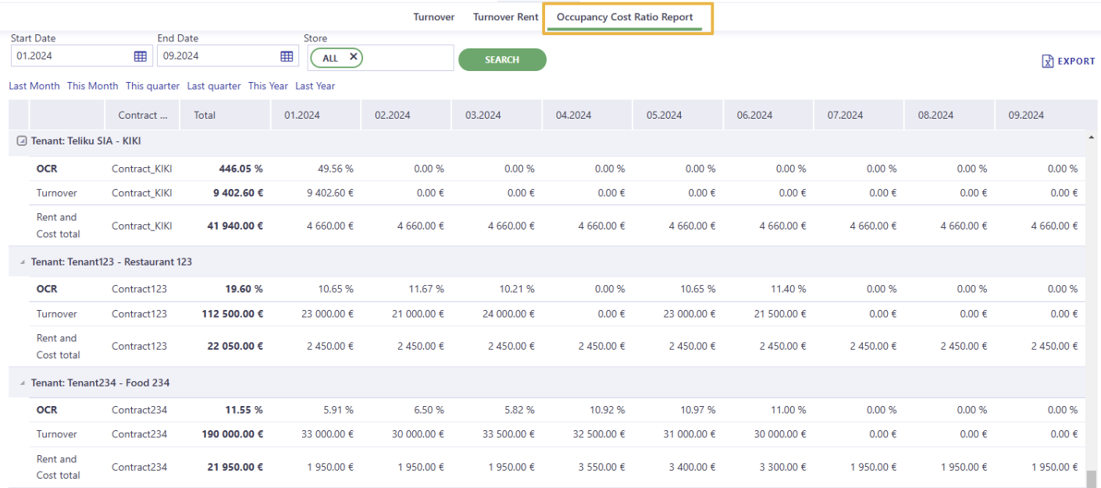Screen dimensions: 1101x488
Task: Select the Occupancy Cost Ratio Report tab
Action: (x=625, y=17)
